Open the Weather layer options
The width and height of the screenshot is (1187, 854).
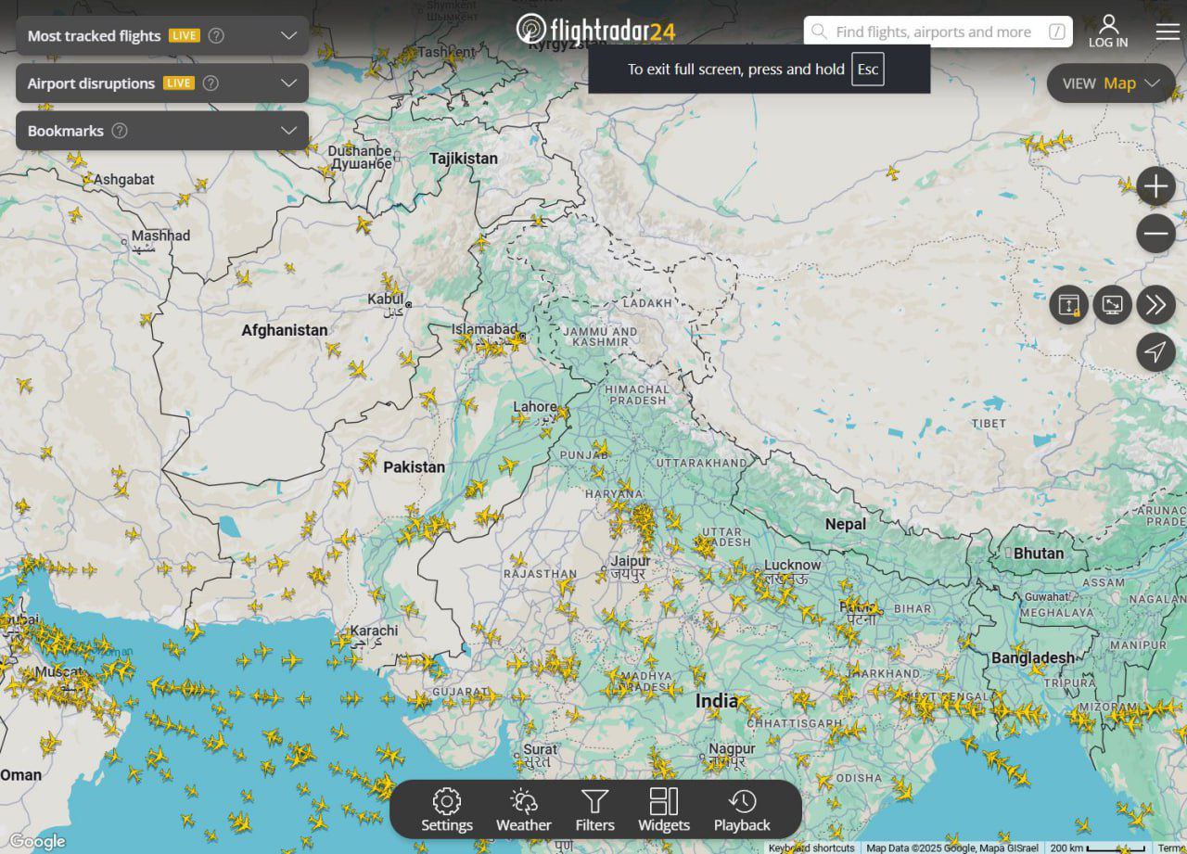(523, 809)
